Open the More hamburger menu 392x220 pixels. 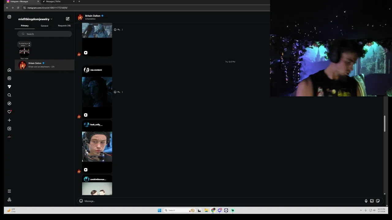[9, 191]
